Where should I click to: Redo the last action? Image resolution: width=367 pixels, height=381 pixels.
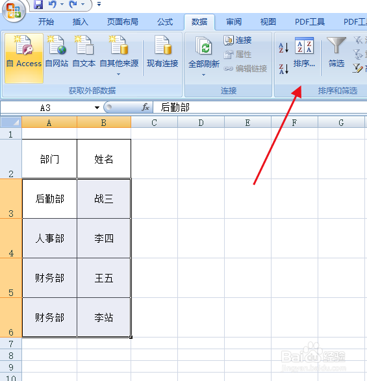[73, 5]
